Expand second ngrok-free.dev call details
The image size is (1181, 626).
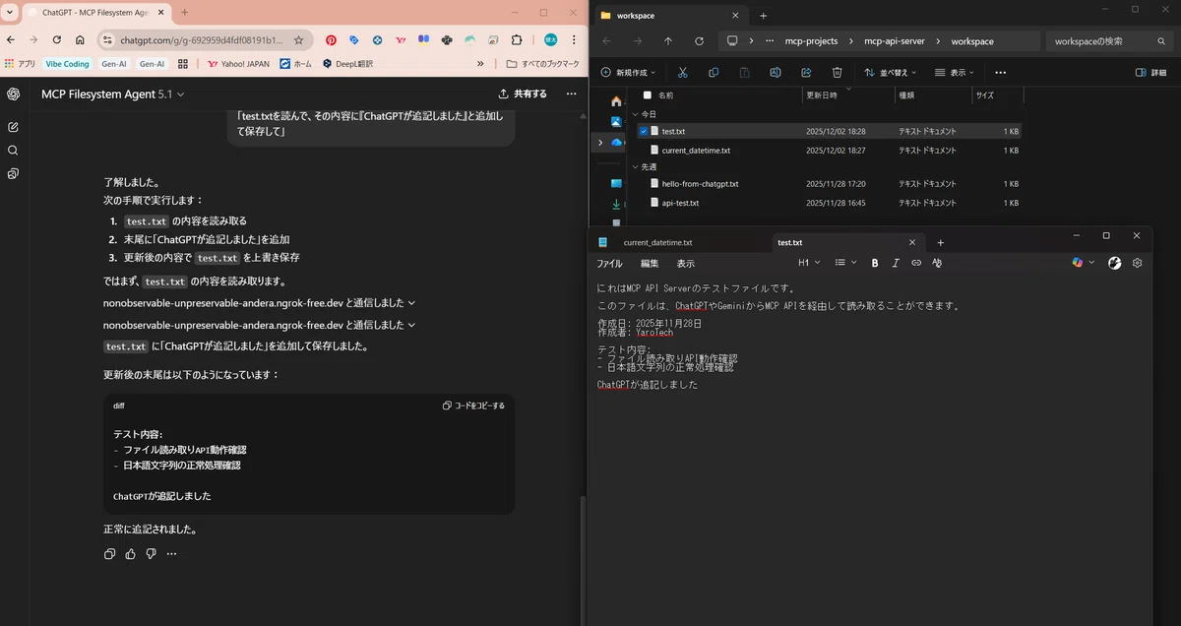click(x=260, y=325)
